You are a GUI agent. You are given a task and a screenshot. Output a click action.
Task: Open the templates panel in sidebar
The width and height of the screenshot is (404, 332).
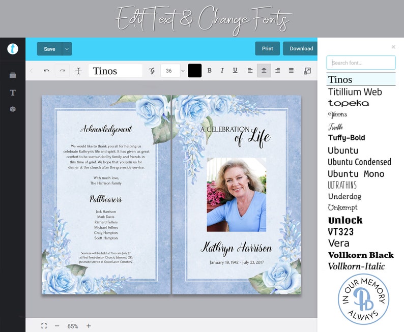click(x=13, y=75)
